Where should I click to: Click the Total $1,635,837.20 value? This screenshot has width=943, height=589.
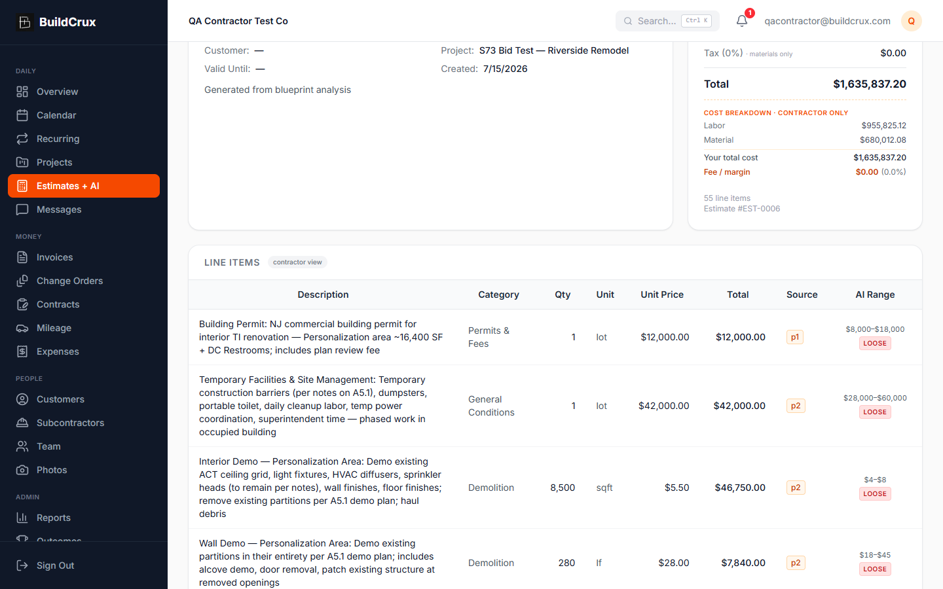tap(870, 84)
